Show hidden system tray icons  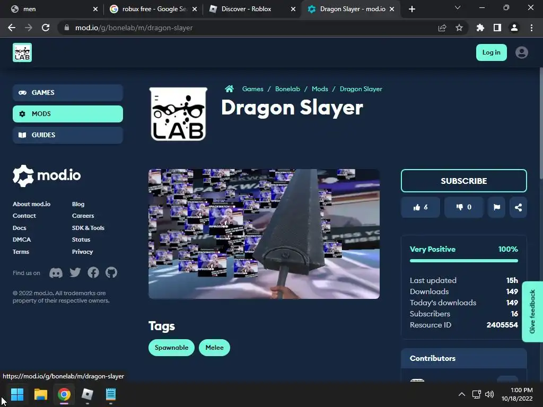click(x=462, y=394)
